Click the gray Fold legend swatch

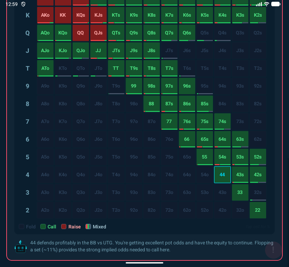click(22, 227)
